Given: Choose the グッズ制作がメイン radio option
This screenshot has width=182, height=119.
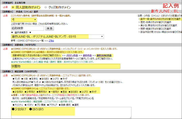Looking at the screenshot, I should 46,7.
